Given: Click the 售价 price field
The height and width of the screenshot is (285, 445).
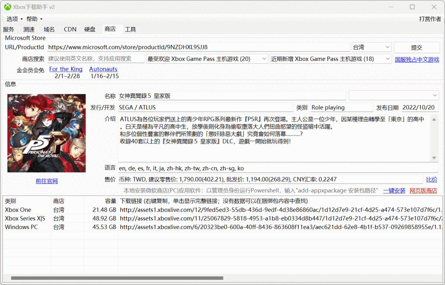Looking at the screenshot, I should (x=270, y=179).
